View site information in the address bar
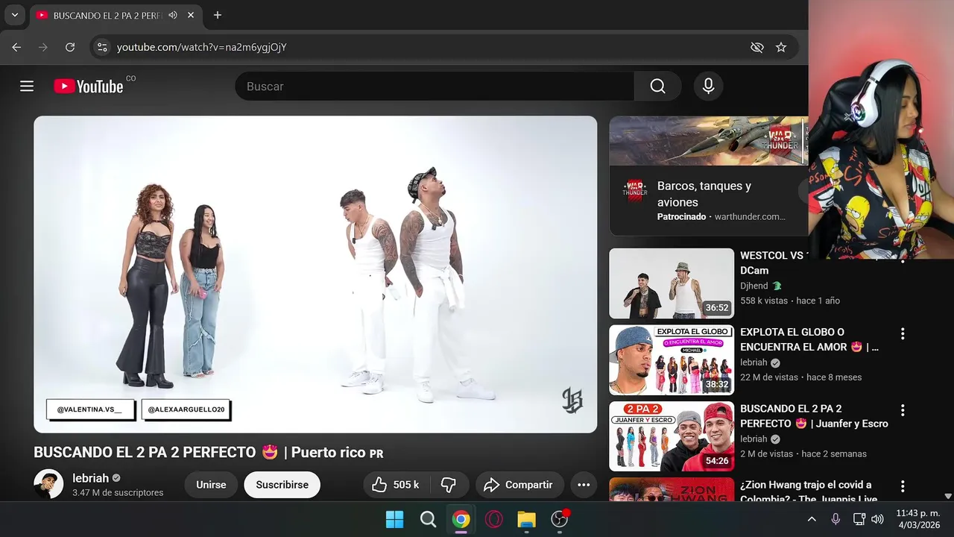Image resolution: width=954 pixels, height=537 pixels. click(103, 47)
